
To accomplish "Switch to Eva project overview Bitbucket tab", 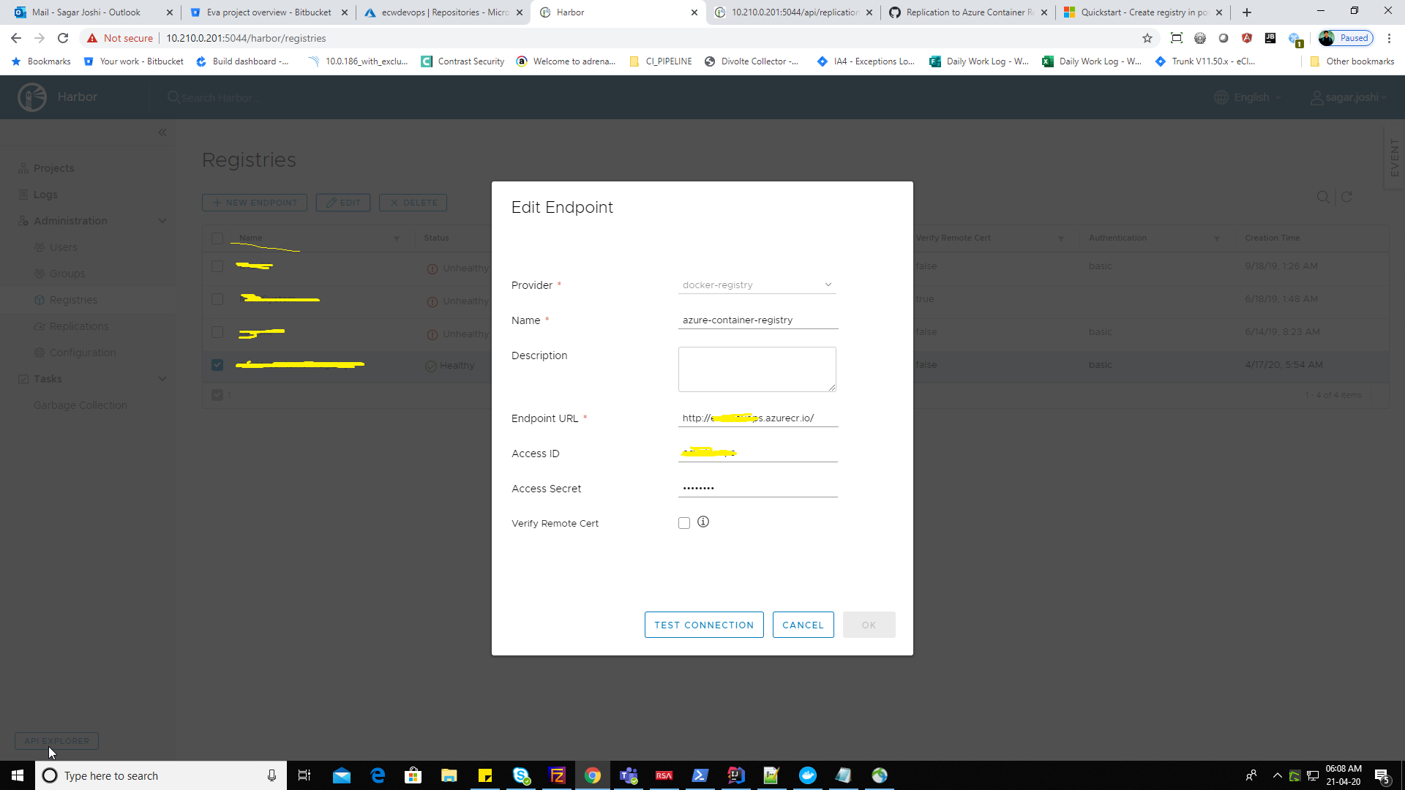I will 269,12.
